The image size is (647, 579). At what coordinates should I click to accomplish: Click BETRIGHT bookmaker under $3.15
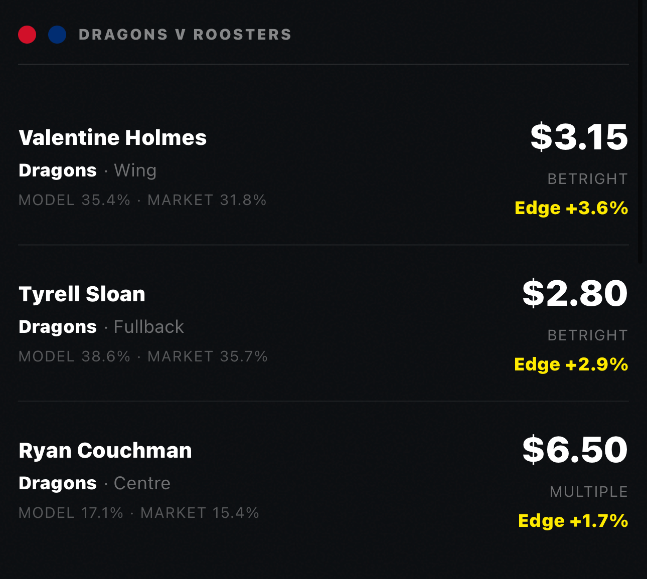[x=587, y=179]
